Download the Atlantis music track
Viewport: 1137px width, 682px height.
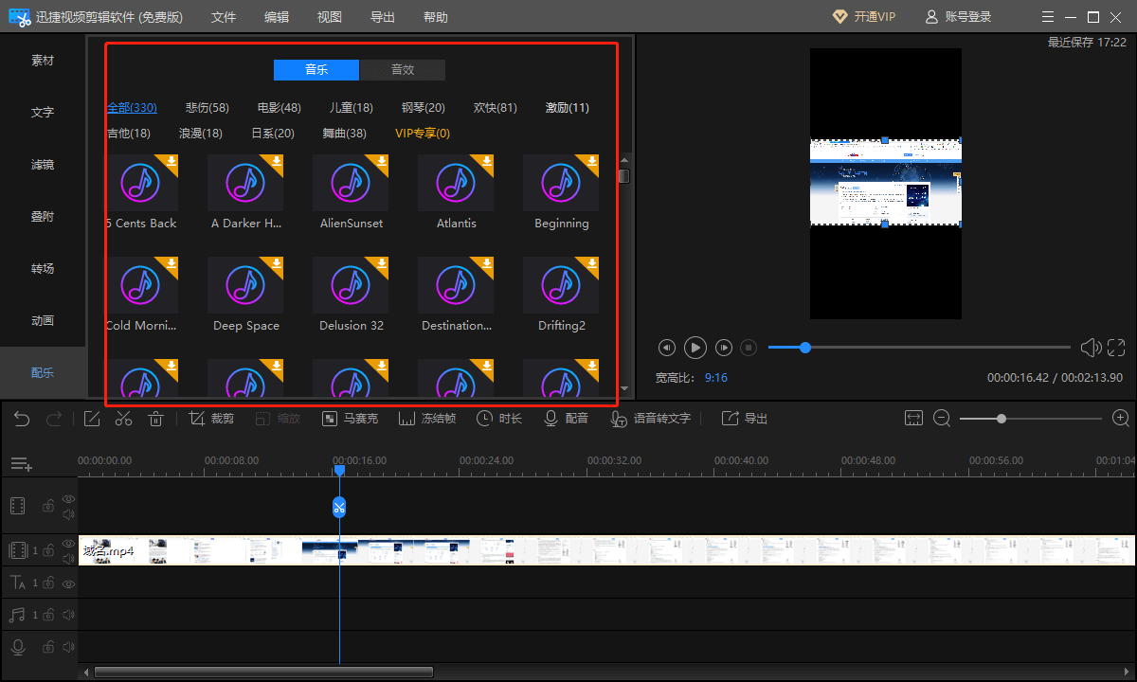[487, 161]
